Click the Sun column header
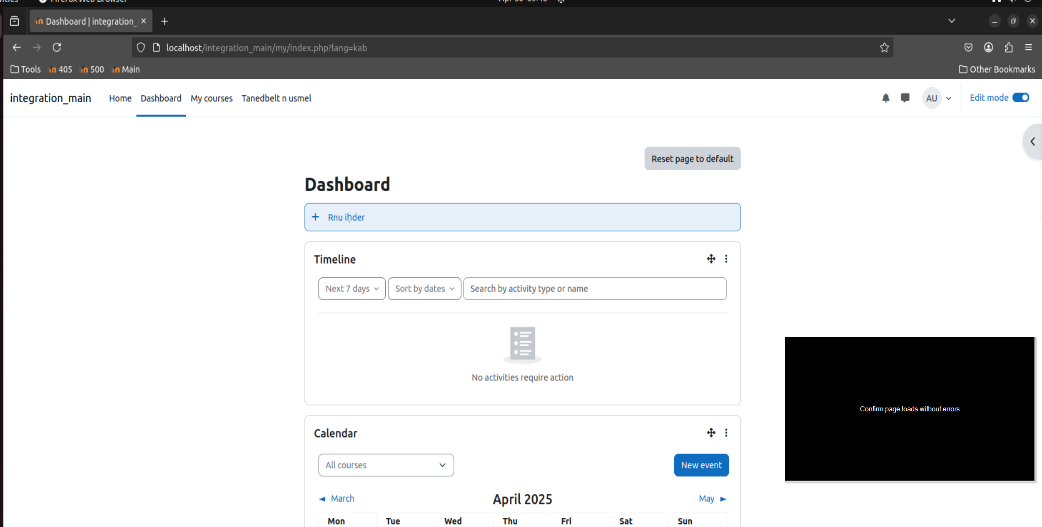Viewport: 1042px width, 527px height. click(685, 521)
